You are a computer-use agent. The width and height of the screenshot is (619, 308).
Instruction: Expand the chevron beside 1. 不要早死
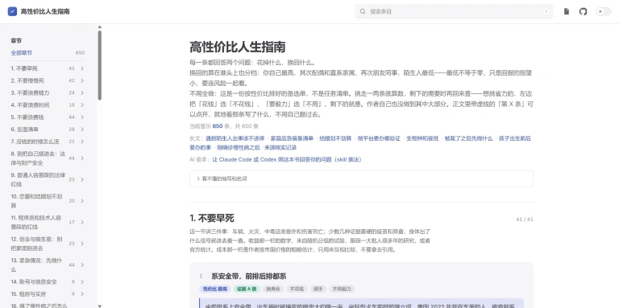(82, 68)
